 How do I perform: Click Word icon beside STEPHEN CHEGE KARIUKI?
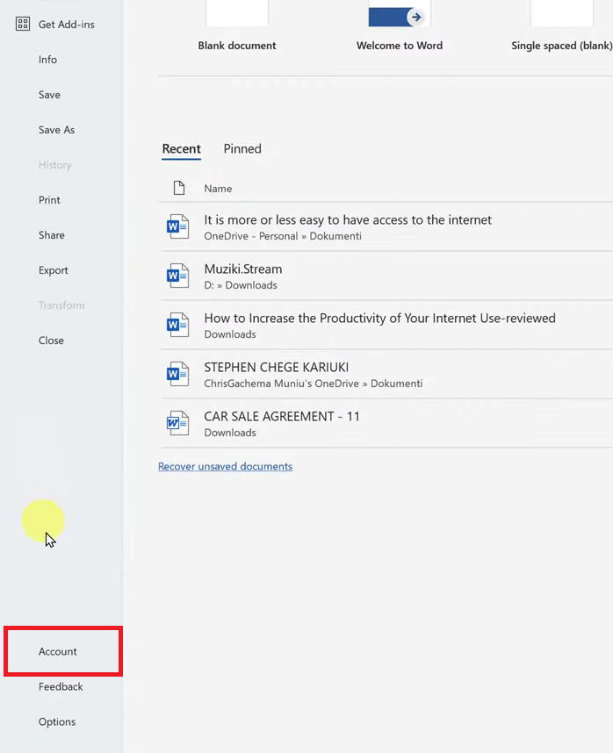pyautogui.click(x=177, y=374)
